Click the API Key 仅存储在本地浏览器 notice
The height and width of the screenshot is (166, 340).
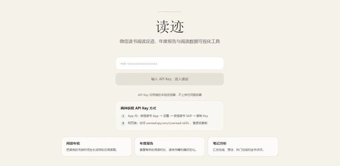(x=170, y=95)
